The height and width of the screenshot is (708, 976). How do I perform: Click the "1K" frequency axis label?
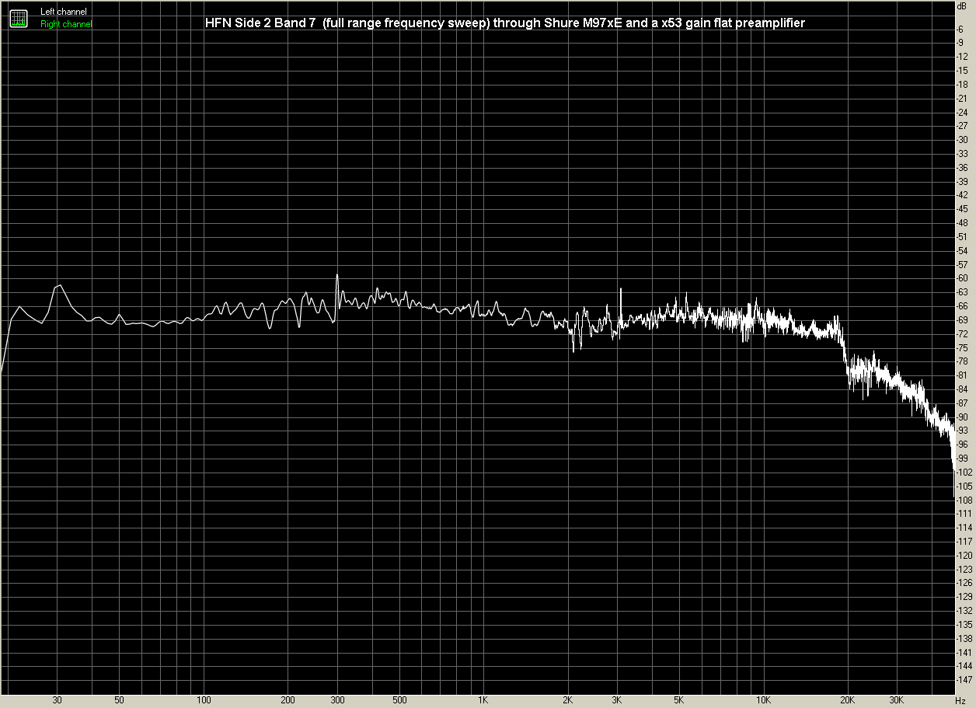tap(483, 701)
